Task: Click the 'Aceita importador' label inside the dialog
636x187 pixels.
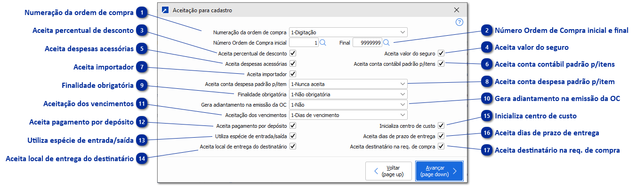Action: pos(267,74)
